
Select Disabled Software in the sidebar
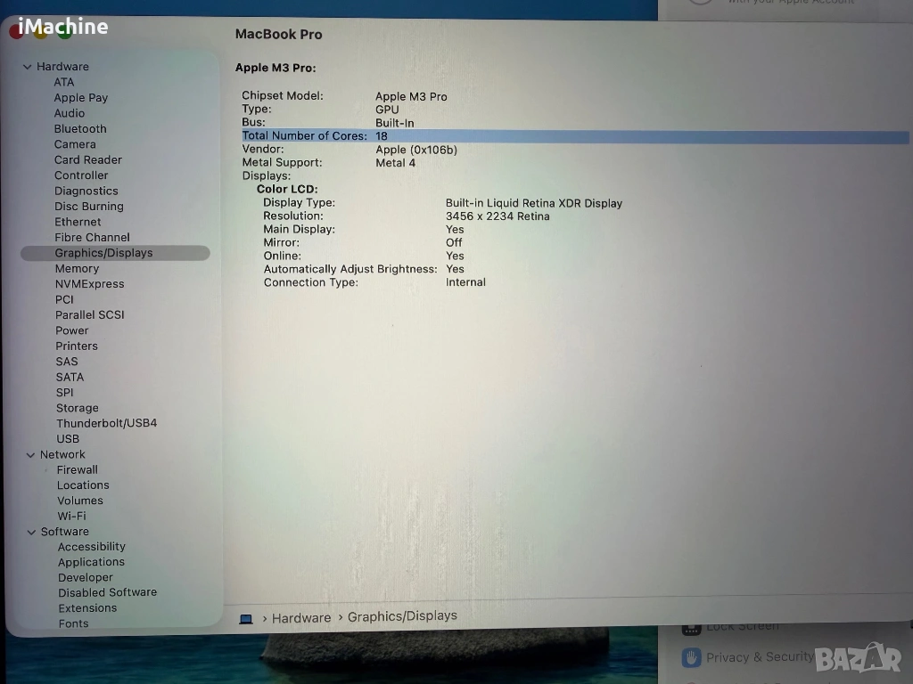107,592
